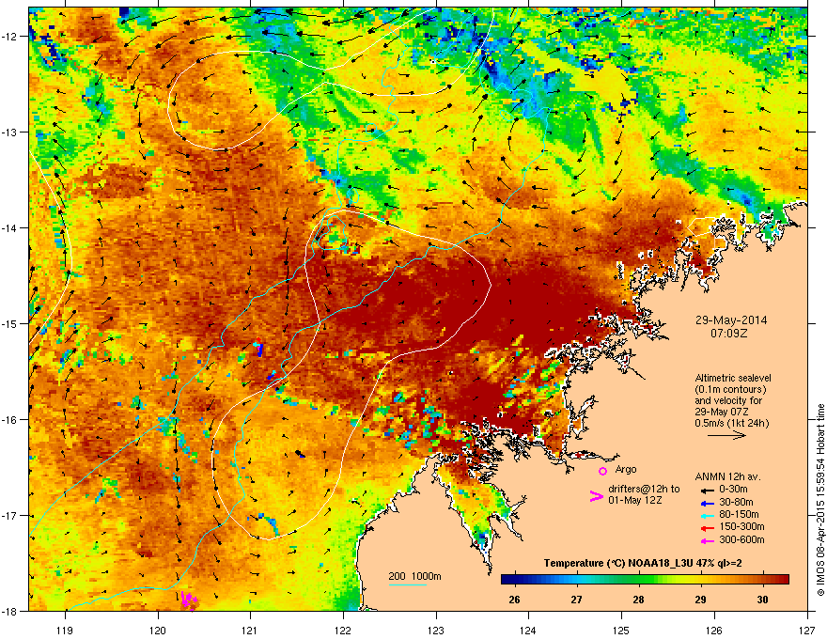Click the '07:09Z' time text
The height and width of the screenshot is (639, 827).
[x=731, y=334]
